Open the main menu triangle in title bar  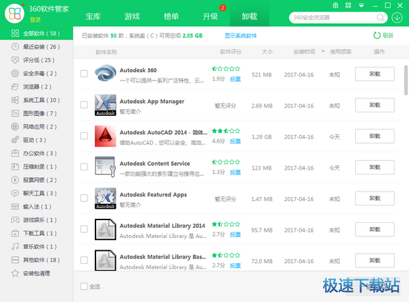pos(361,5)
